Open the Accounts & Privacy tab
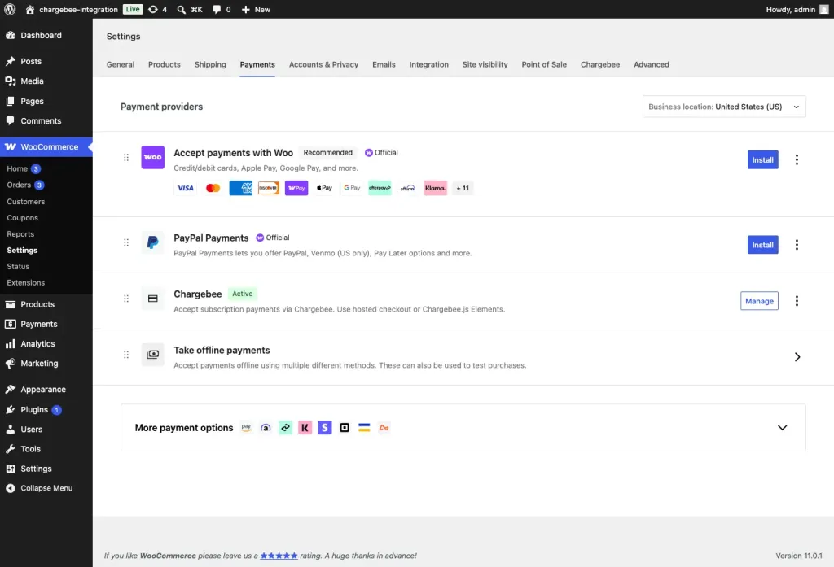The image size is (834, 567). (323, 64)
